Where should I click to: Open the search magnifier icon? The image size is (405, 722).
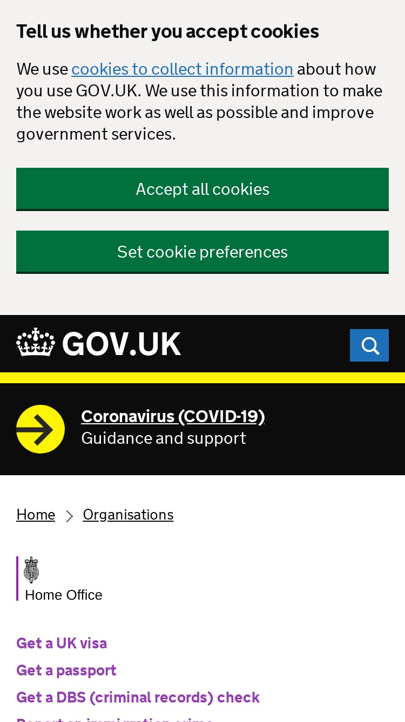tap(369, 345)
